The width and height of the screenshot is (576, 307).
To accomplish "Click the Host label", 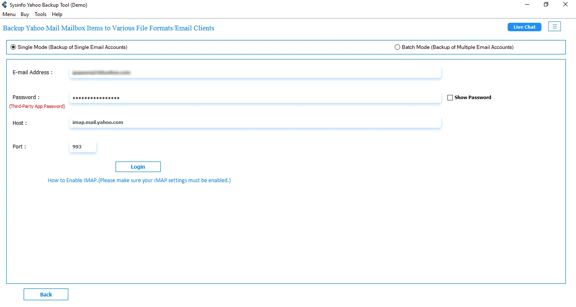I will [20, 123].
